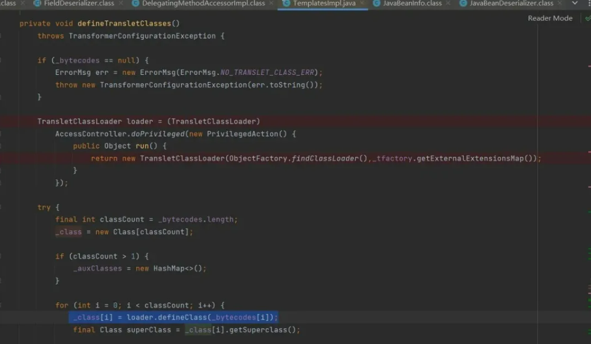The image size is (591, 344).
Task: Click the class icon on DelegatingMethodAccessorImpl.class tab
Action: (x=135, y=4)
